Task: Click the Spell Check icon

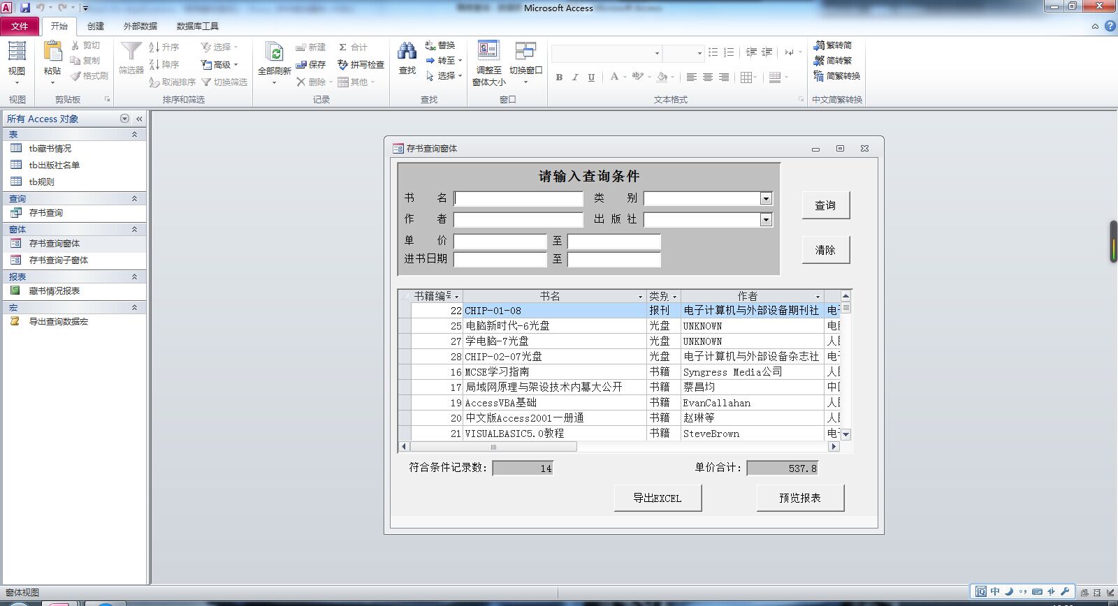Action: (343, 64)
